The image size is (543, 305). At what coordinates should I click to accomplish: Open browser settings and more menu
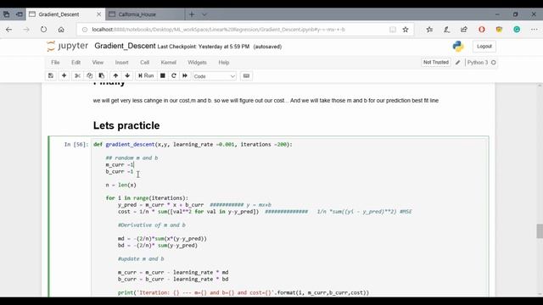pos(534,30)
